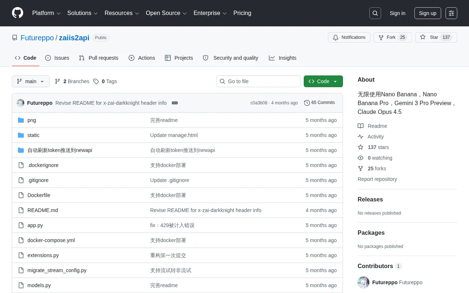Image resolution: width=469 pixels, height=293 pixels.
Task: Open the README.md file
Action: [43, 210]
